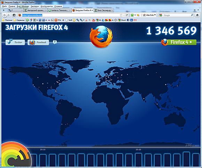The height and width of the screenshot is (168, 202).
Task: Open the Сервисы bookmarks folder
Action: tap(19, 20)
